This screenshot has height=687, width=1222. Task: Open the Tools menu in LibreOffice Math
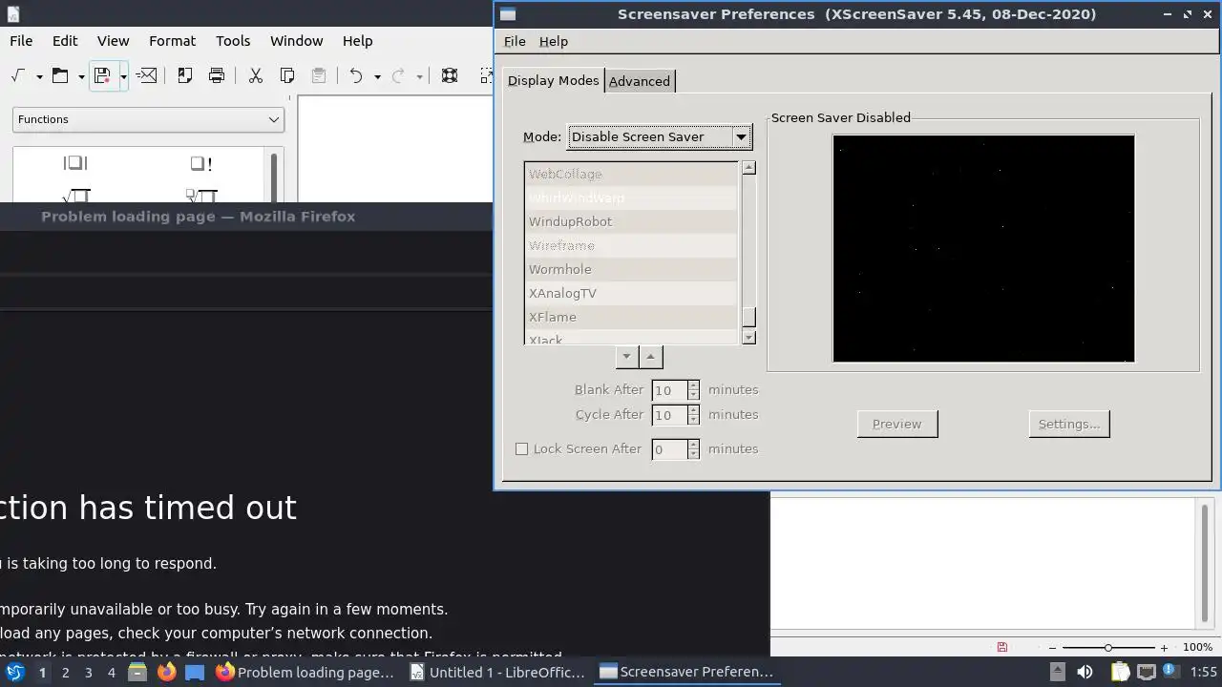click(x=233, y=41)
